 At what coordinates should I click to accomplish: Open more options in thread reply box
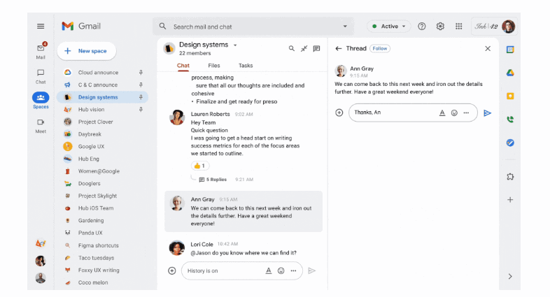click(466, 113)
